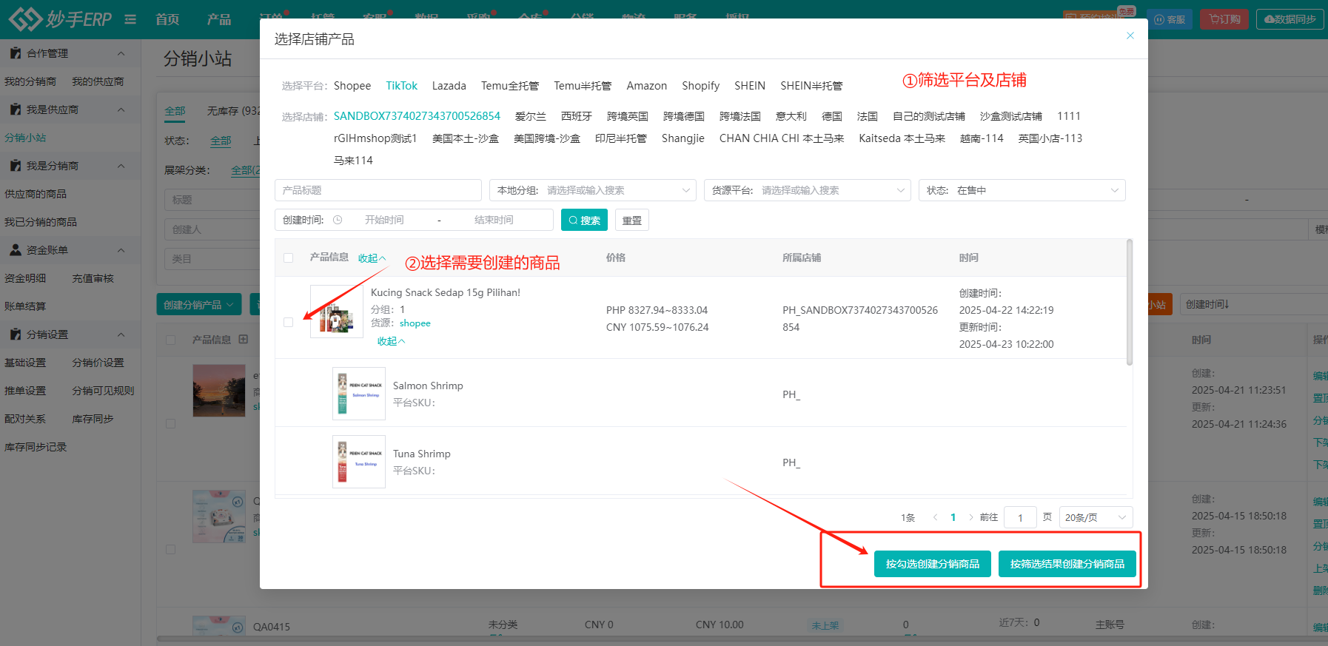
Task: Open the Kucing Snack Sedap product thumbnail
Action: 337,312
